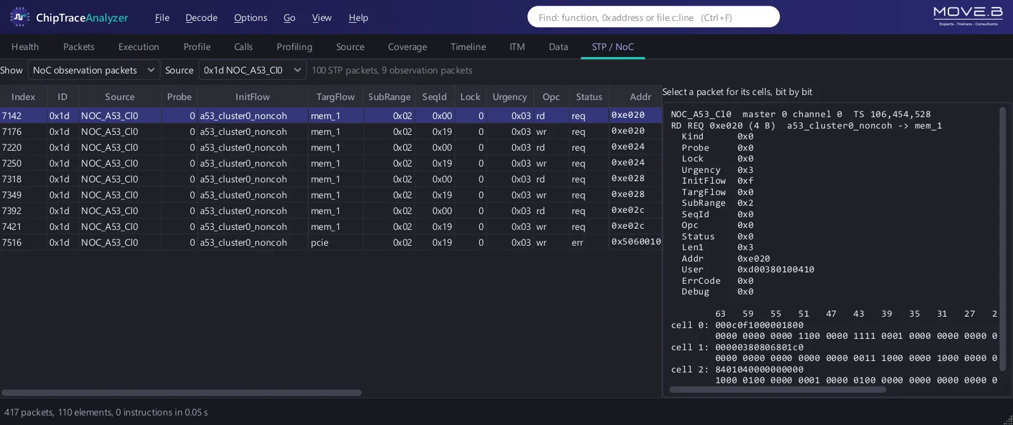Switch to the Health tab
Image resolution: width=1013 pixels, height=425 pixels.
click(25, 47)
